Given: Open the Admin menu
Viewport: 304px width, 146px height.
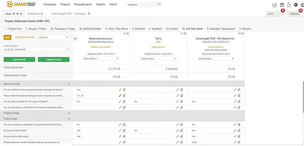Looking at the screenshot, I should tap(113, 4).
